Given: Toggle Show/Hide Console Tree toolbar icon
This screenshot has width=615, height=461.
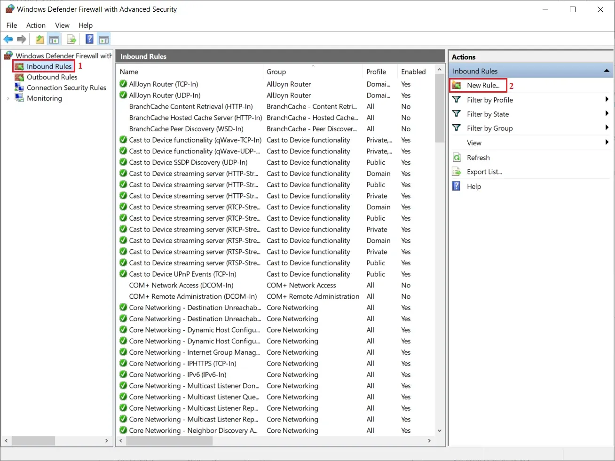Looking at the screenshot, I should (55, 40).
